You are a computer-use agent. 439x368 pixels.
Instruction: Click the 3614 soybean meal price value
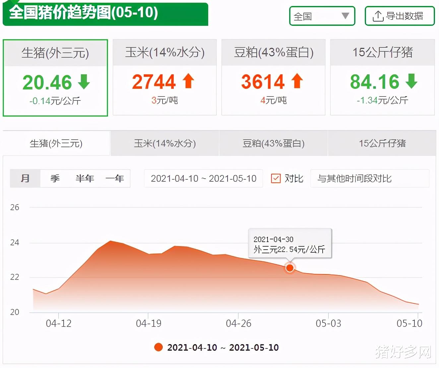point(263,82)
